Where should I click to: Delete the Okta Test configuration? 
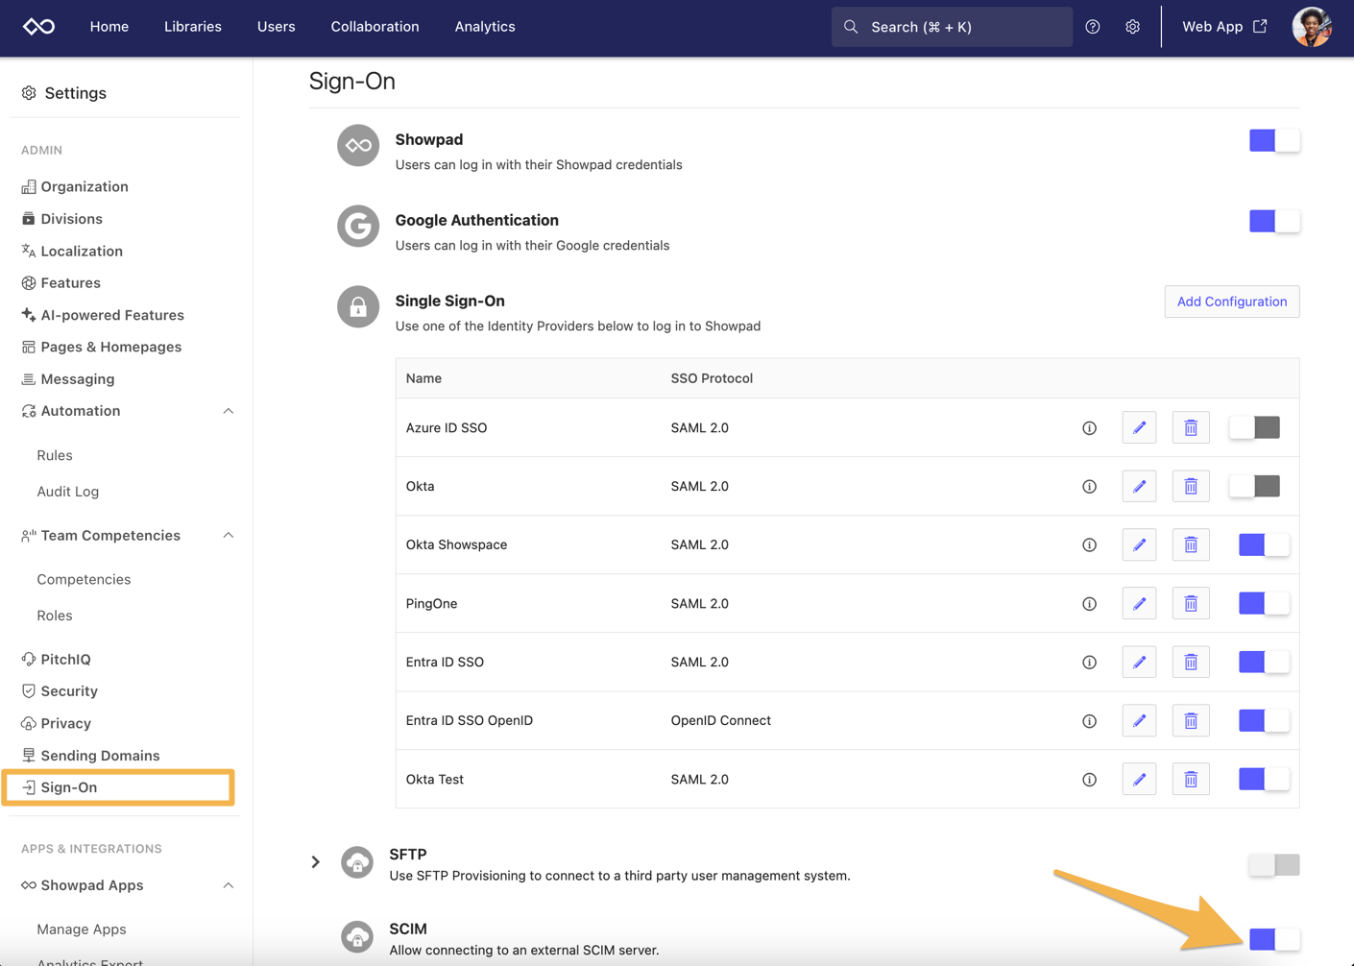coord(1191,780)
